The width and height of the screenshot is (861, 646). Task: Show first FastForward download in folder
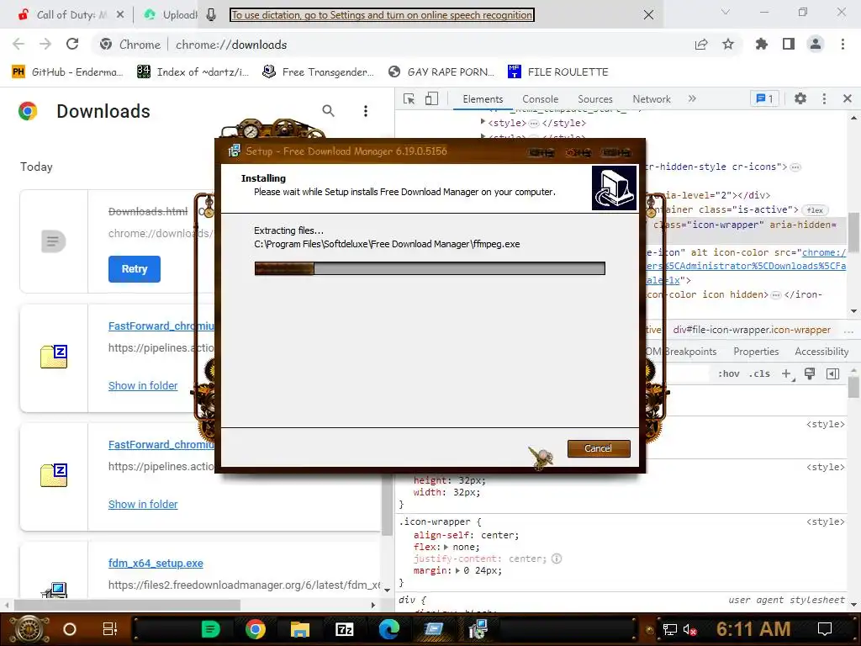point(143,385)
